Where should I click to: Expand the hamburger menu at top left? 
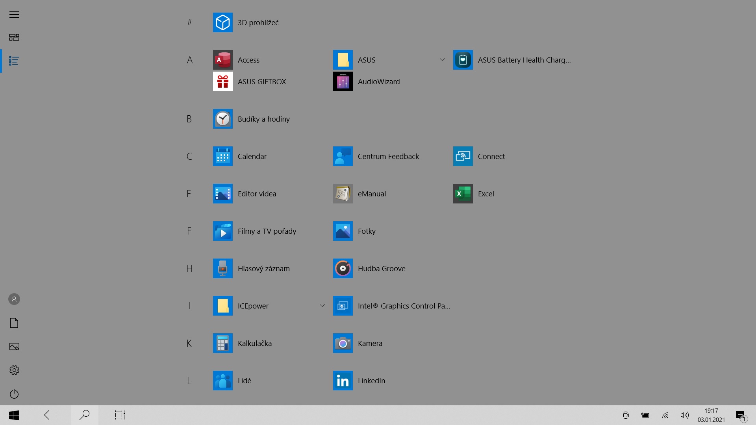[x=14, y=15]
